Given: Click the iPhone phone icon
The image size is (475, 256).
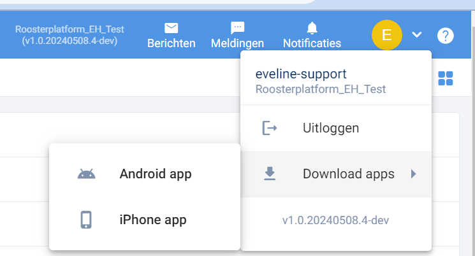Looking at the screenshot, I should [86, 220].
